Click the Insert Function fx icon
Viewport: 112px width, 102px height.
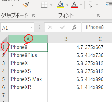click(74, 27)
